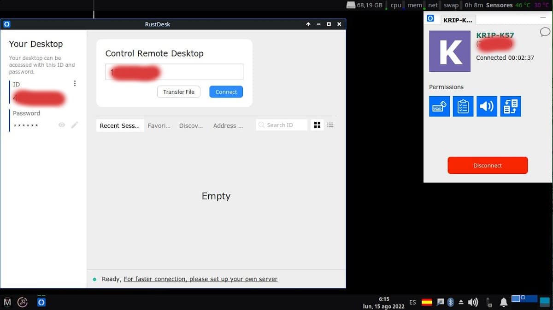Click the disk usage 68,19 GB indicator
The height and width of the screenshot is (310, 553).
(365, 5)
